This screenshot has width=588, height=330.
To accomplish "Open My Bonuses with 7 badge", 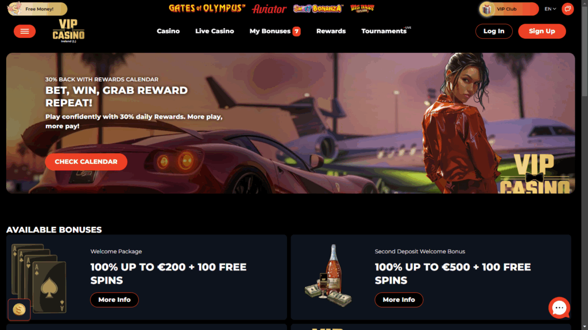I will [x=275, y=31].
